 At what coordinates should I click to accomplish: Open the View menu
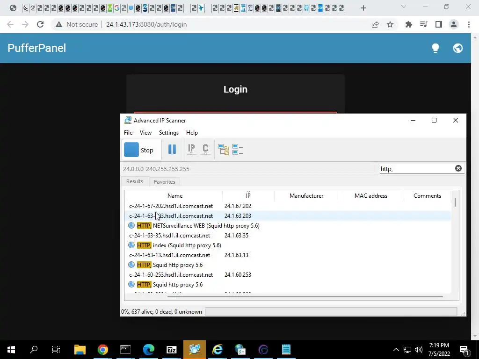145,133
